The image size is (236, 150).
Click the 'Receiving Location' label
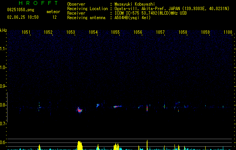point(87,9)
